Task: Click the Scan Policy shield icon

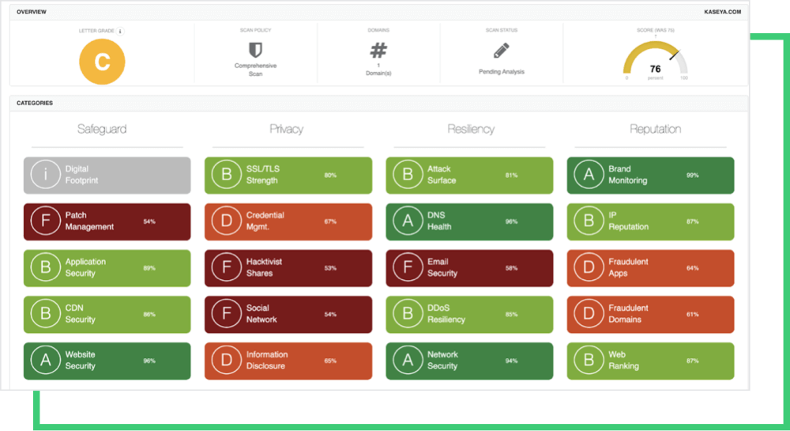Action: point(255,50)
